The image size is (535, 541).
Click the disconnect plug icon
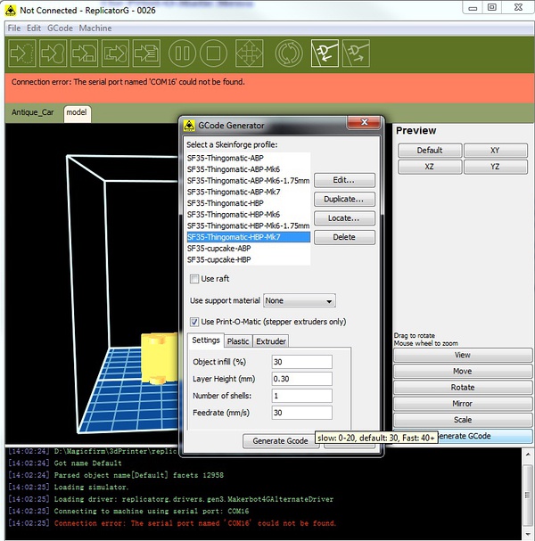358,53
